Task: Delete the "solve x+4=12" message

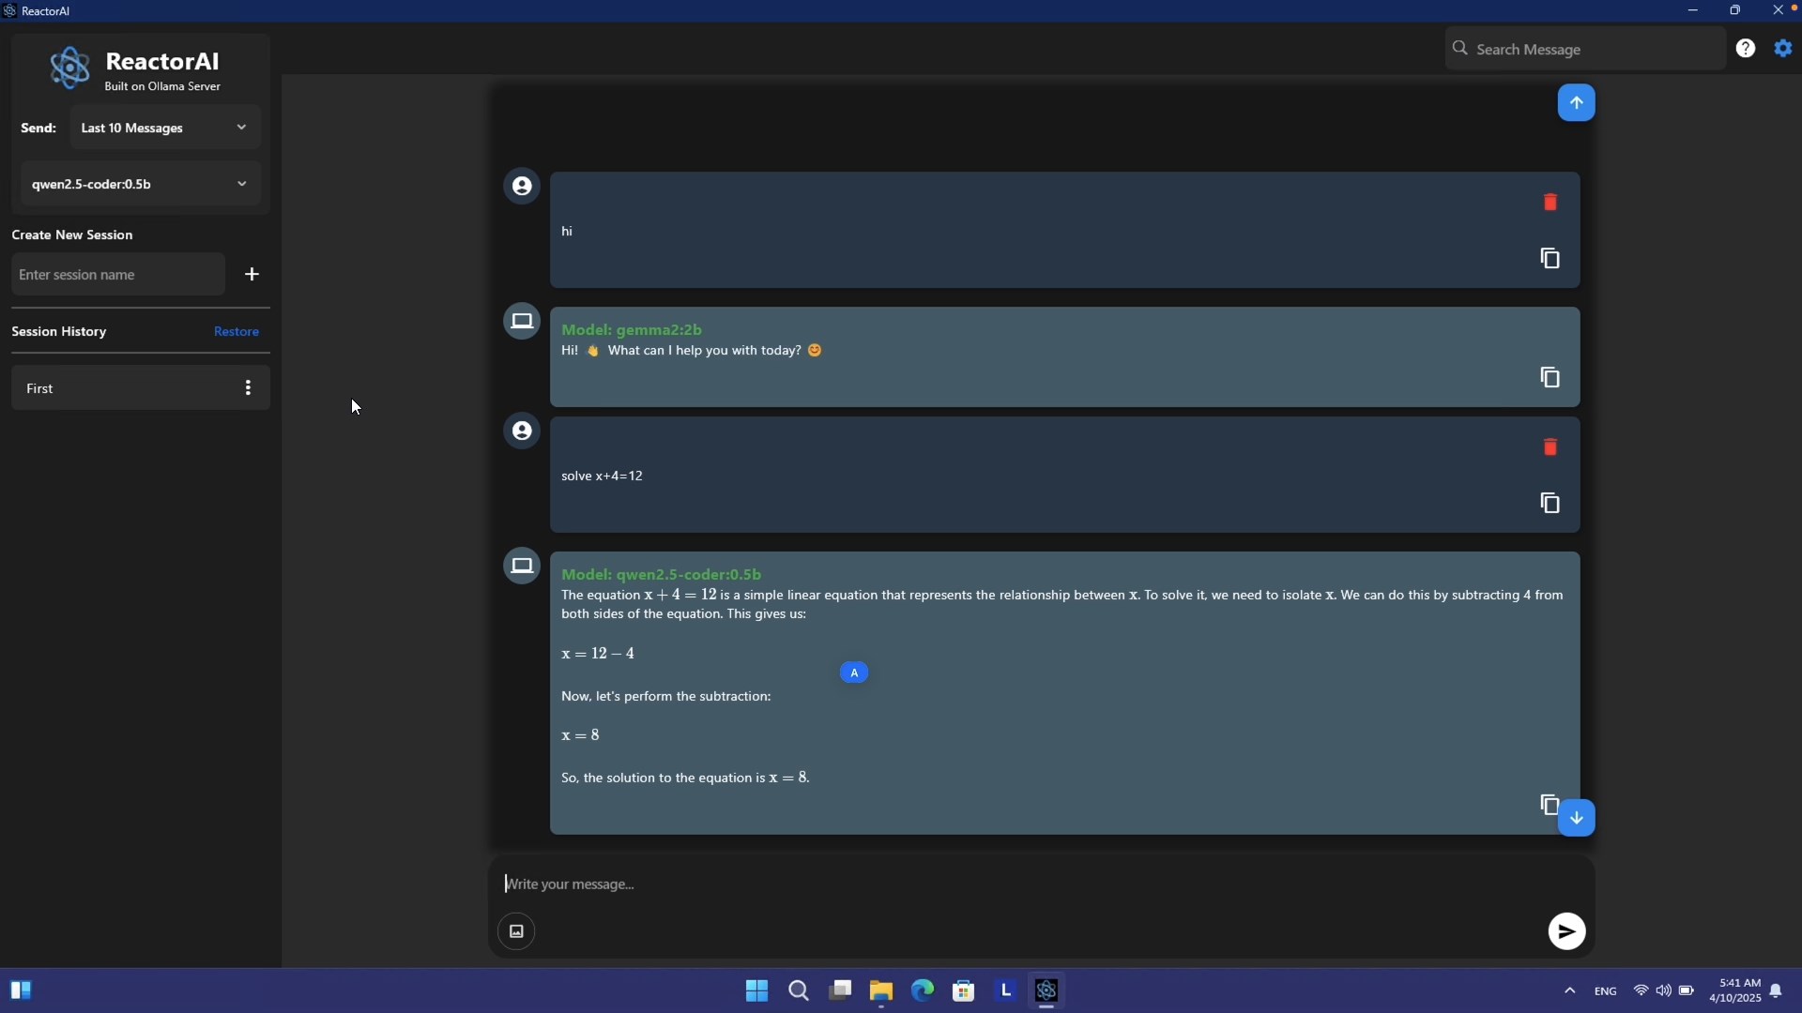Action: [1550, 447]
